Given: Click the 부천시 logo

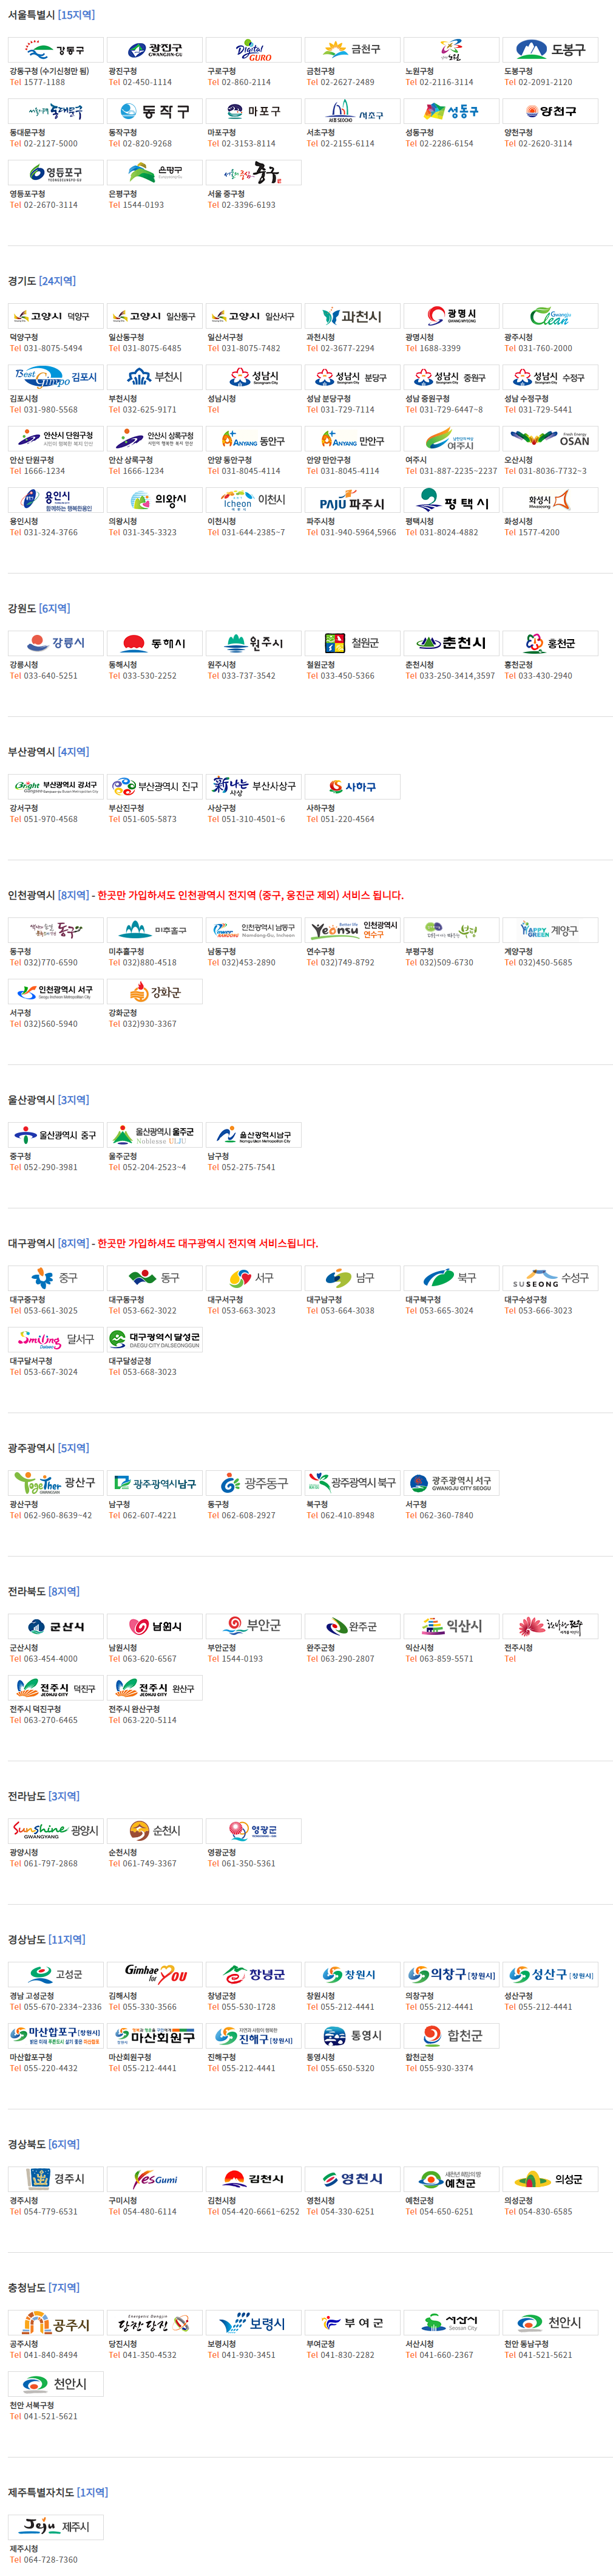Looking at the screenshot, I should [x=155, y=377].
